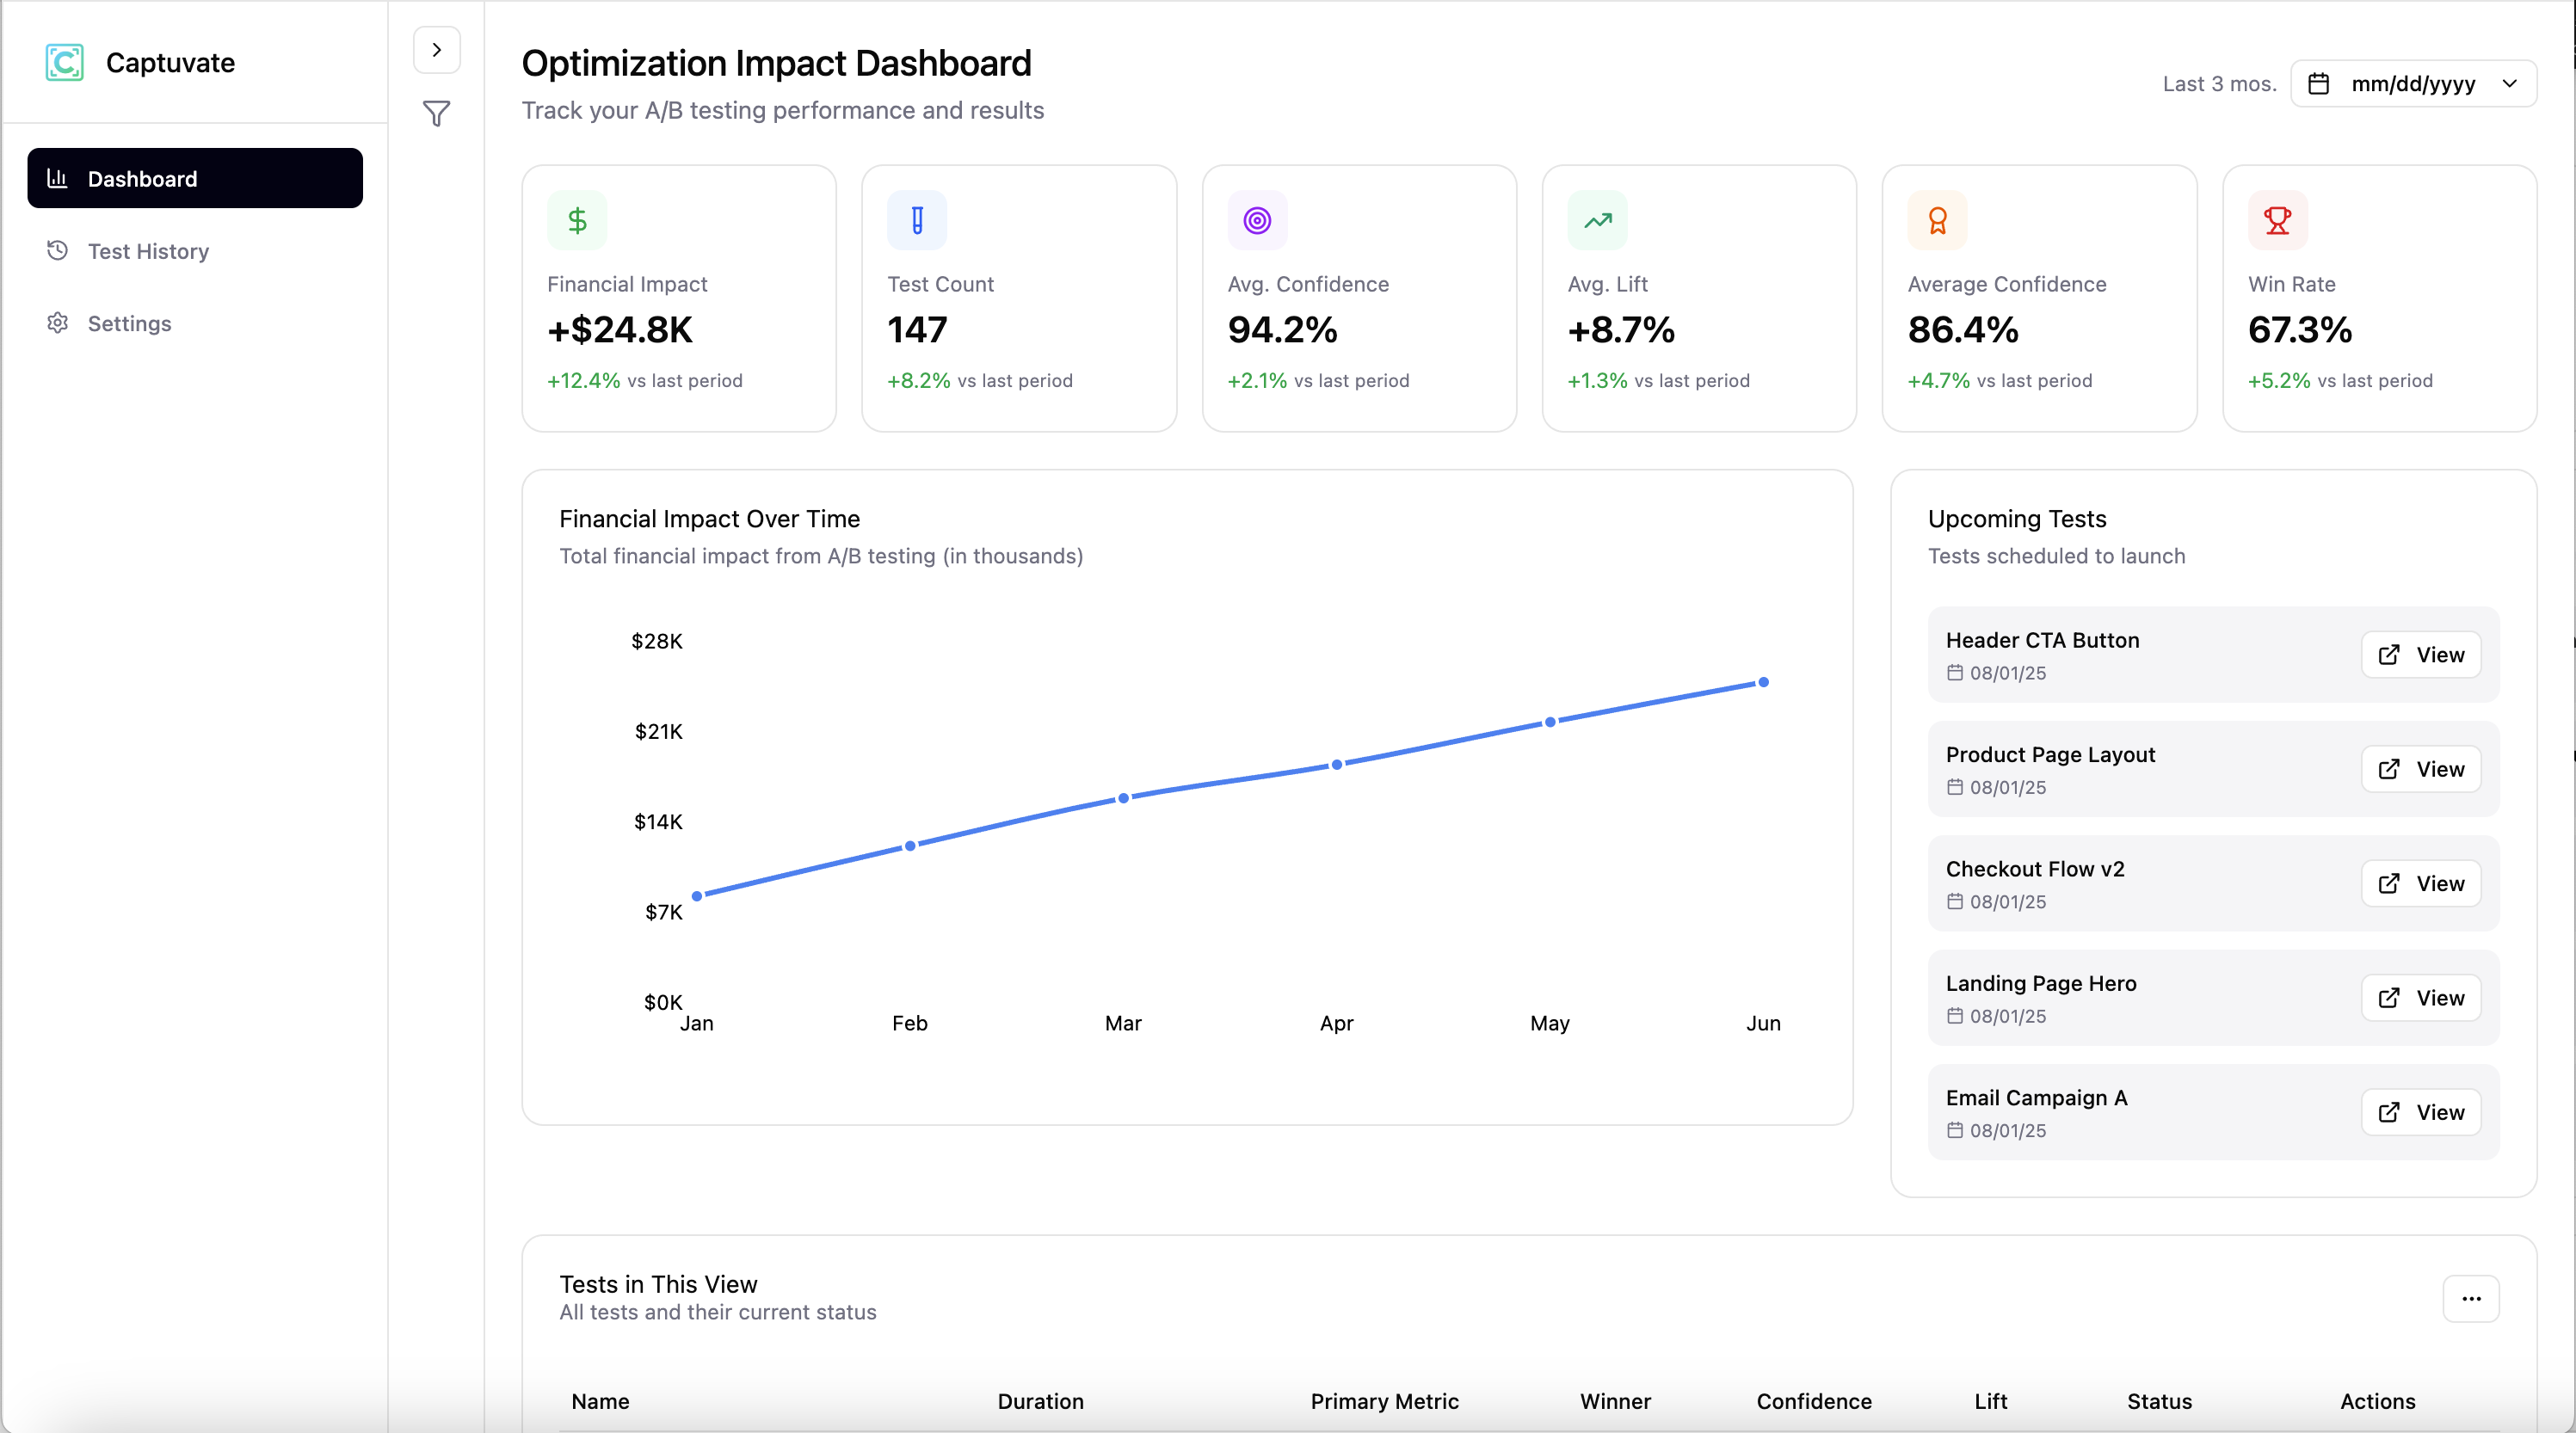Click the Average Confidence award icon
The image size is (2576, 1433).
point(1937,219)
